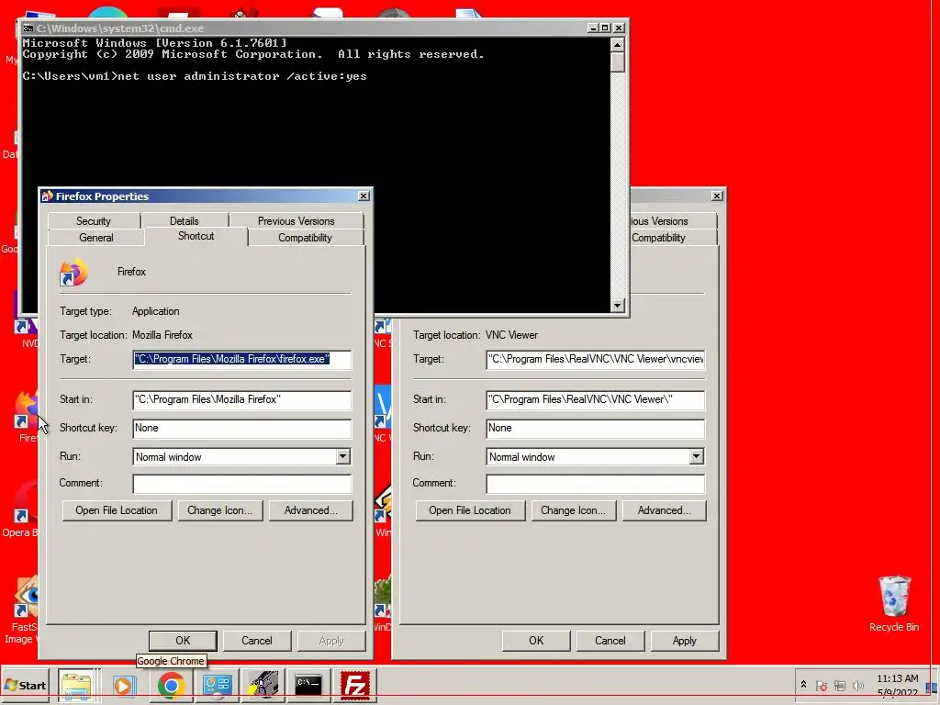The width and height of the screenshot is (940, 705).
Task: Click the VNC Viewer Target field
Action: [x=595, y=359]
